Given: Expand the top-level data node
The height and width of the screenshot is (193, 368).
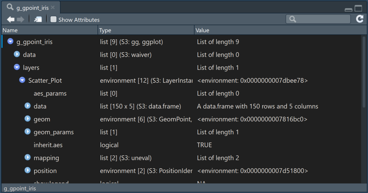Looking at the screenshot, I should point(17,54).
